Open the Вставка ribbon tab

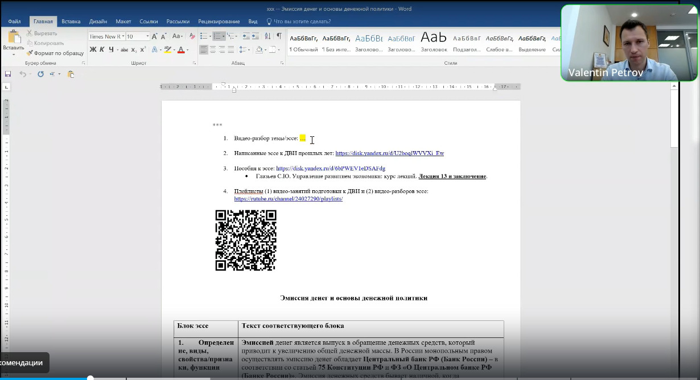(x=71, y=22)
